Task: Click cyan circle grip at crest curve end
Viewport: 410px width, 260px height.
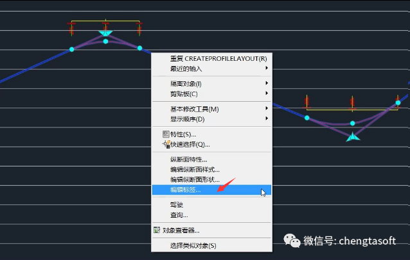Action: pyautogui.click(x=139, y=48)
